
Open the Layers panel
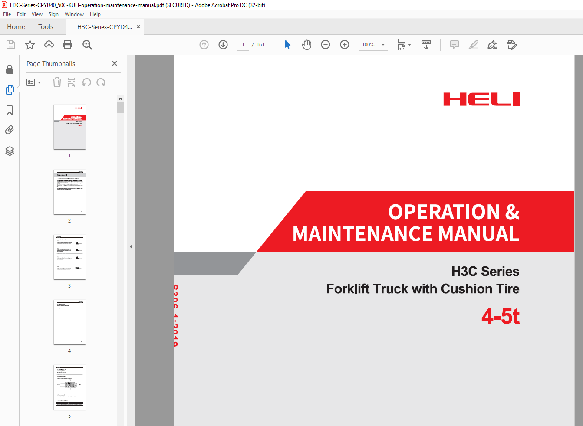click(x=10, y=151)
